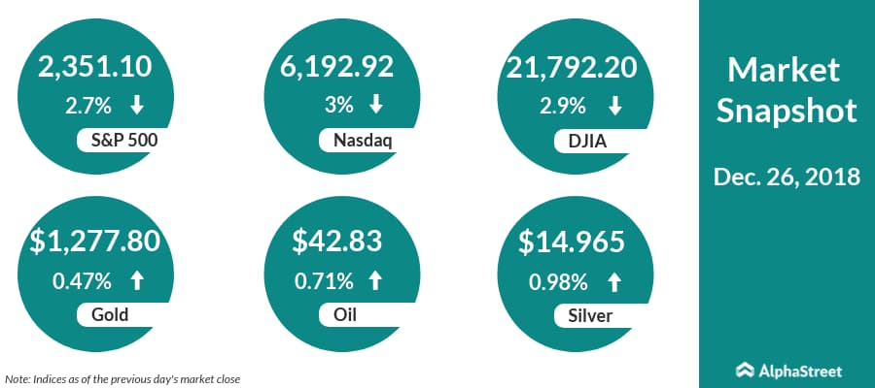This screenshot has width=875, height=388.
Task: Click the Dec. 26, 2018 date text
Action: coord(787,177)
